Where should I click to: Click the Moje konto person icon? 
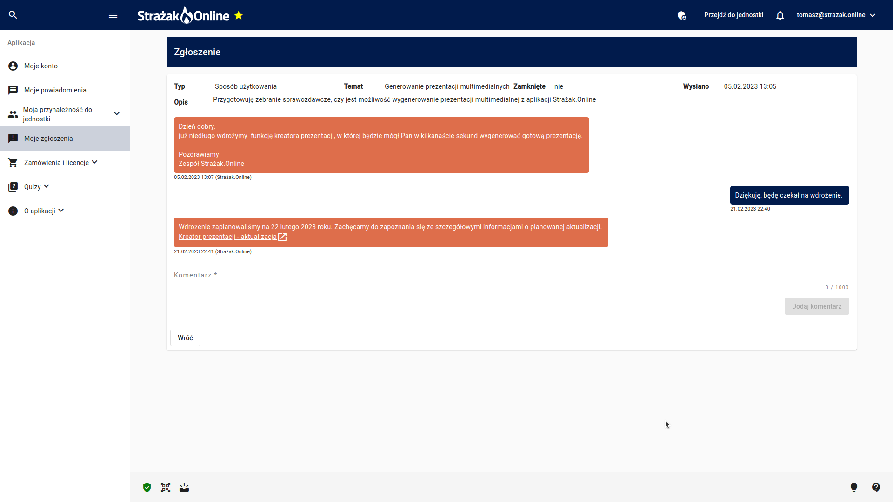(13, 66)
